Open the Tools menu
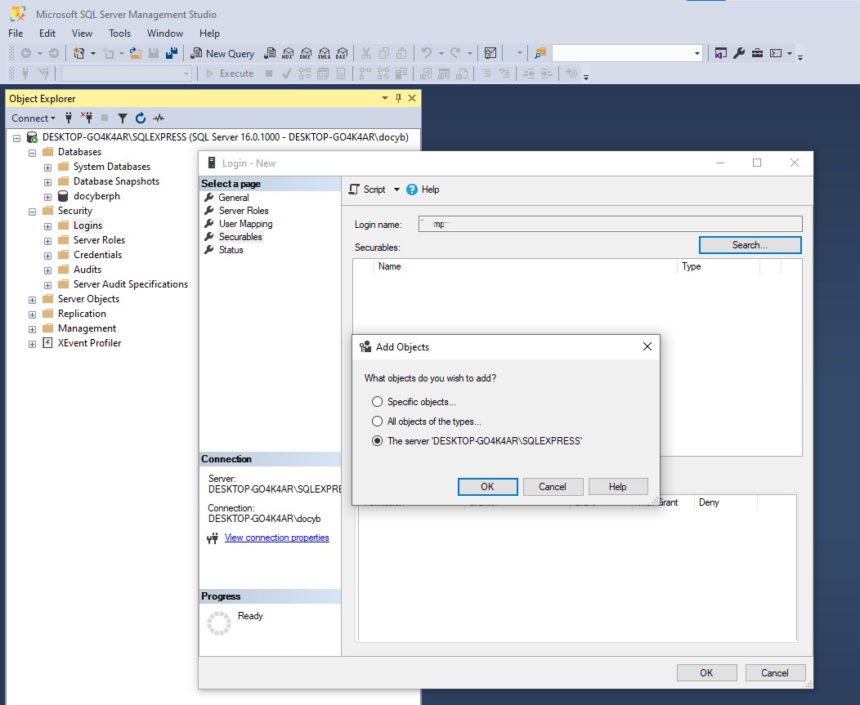Image resolution: width=860 pixels, height=705 pixels. [x=119, y=33]
